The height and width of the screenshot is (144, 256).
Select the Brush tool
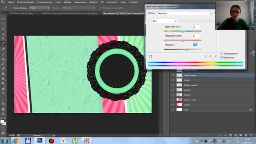coord(3,54)
